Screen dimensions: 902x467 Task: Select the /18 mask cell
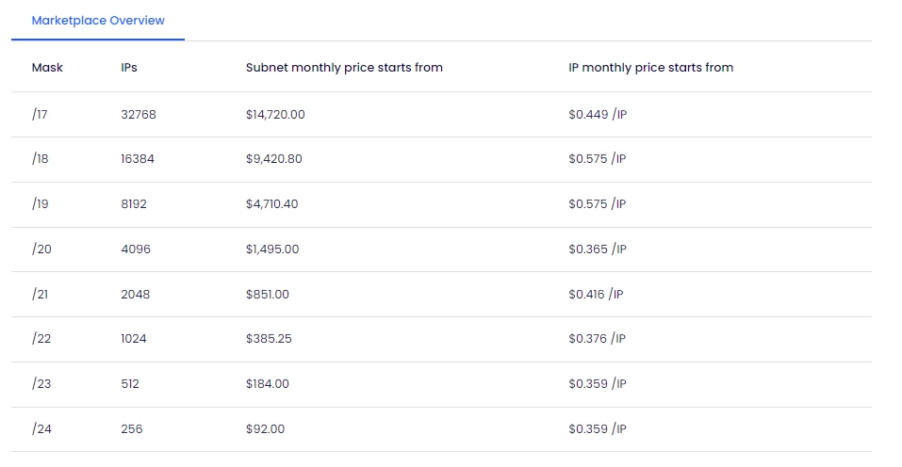(x=40, y=159)
